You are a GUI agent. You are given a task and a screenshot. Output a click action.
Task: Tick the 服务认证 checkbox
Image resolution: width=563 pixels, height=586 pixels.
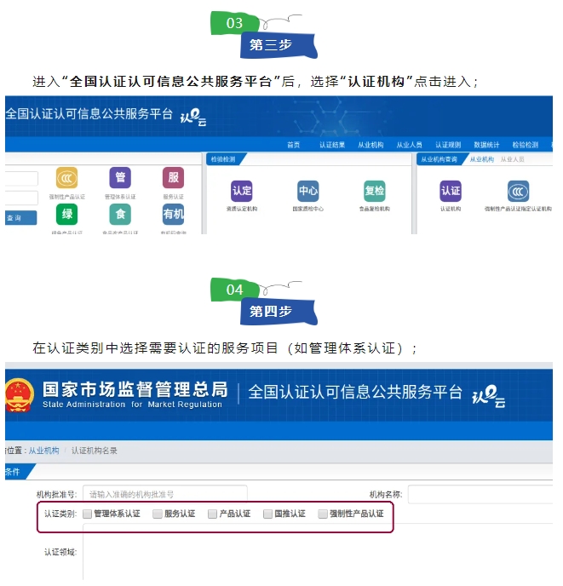[x=158, y=514]
